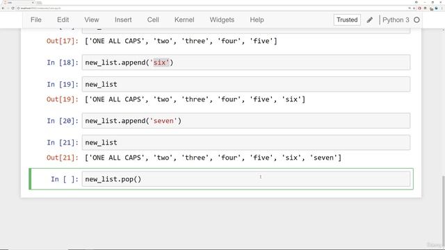Click the Out[17]: prompt label

pos(63,41)
